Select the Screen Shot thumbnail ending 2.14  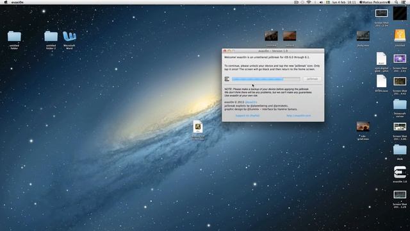(381, 13)
